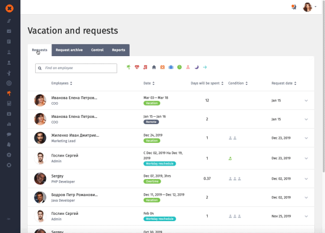325x233 pixels.
Task: Filter by purple moon night icon
Action: pyautogui.click(x=196, y=67)
